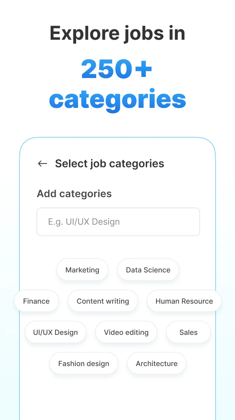The height and width of the screenshot is (420, 235).
Task: Select the Human Resource category
Action: pos(184,301)
